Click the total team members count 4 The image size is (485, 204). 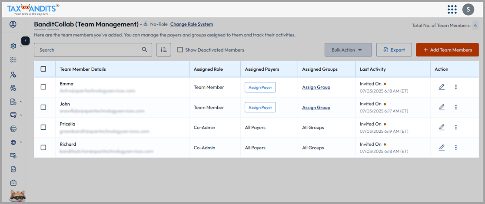pos(475,25)
